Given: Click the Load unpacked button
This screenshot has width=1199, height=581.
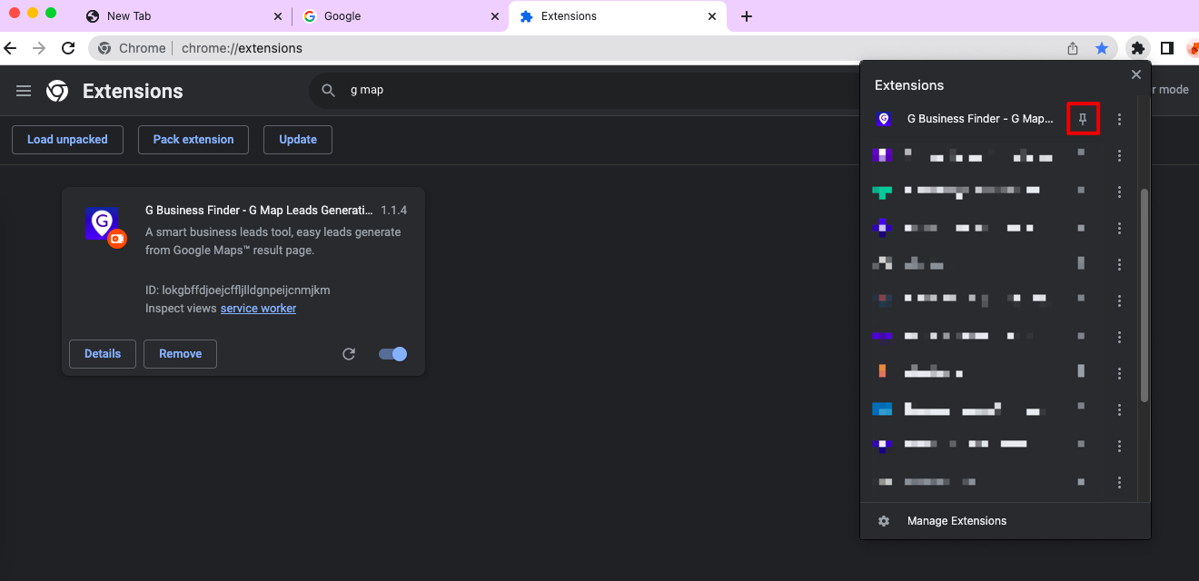Looking at the screenshot, I should coord(67,139).
